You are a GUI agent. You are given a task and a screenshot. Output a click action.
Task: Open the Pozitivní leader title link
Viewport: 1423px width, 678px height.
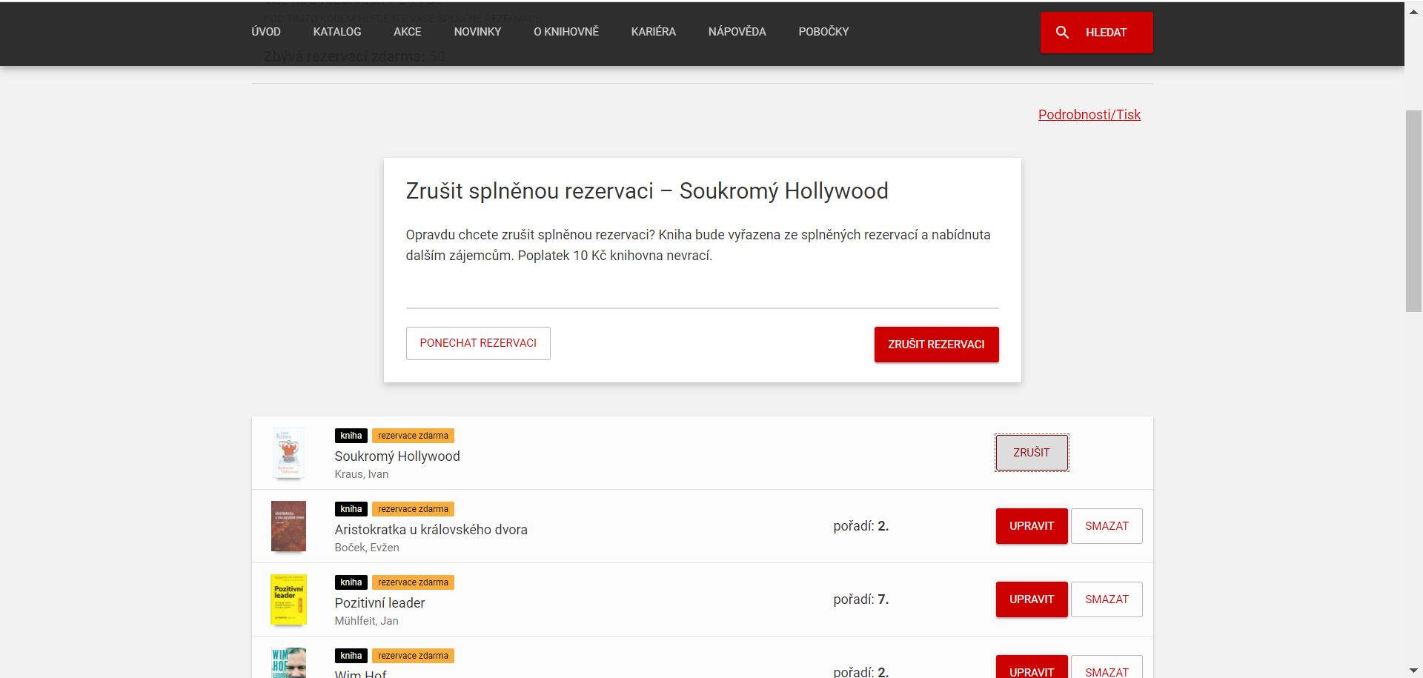point(379,603)
